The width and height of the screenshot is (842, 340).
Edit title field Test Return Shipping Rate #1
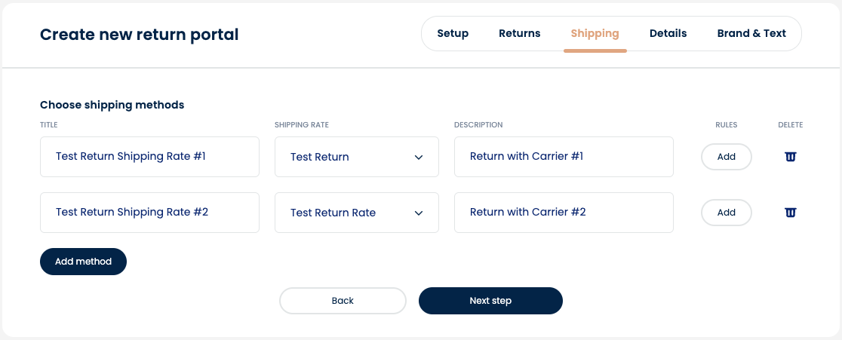click(x=150, y=157)
